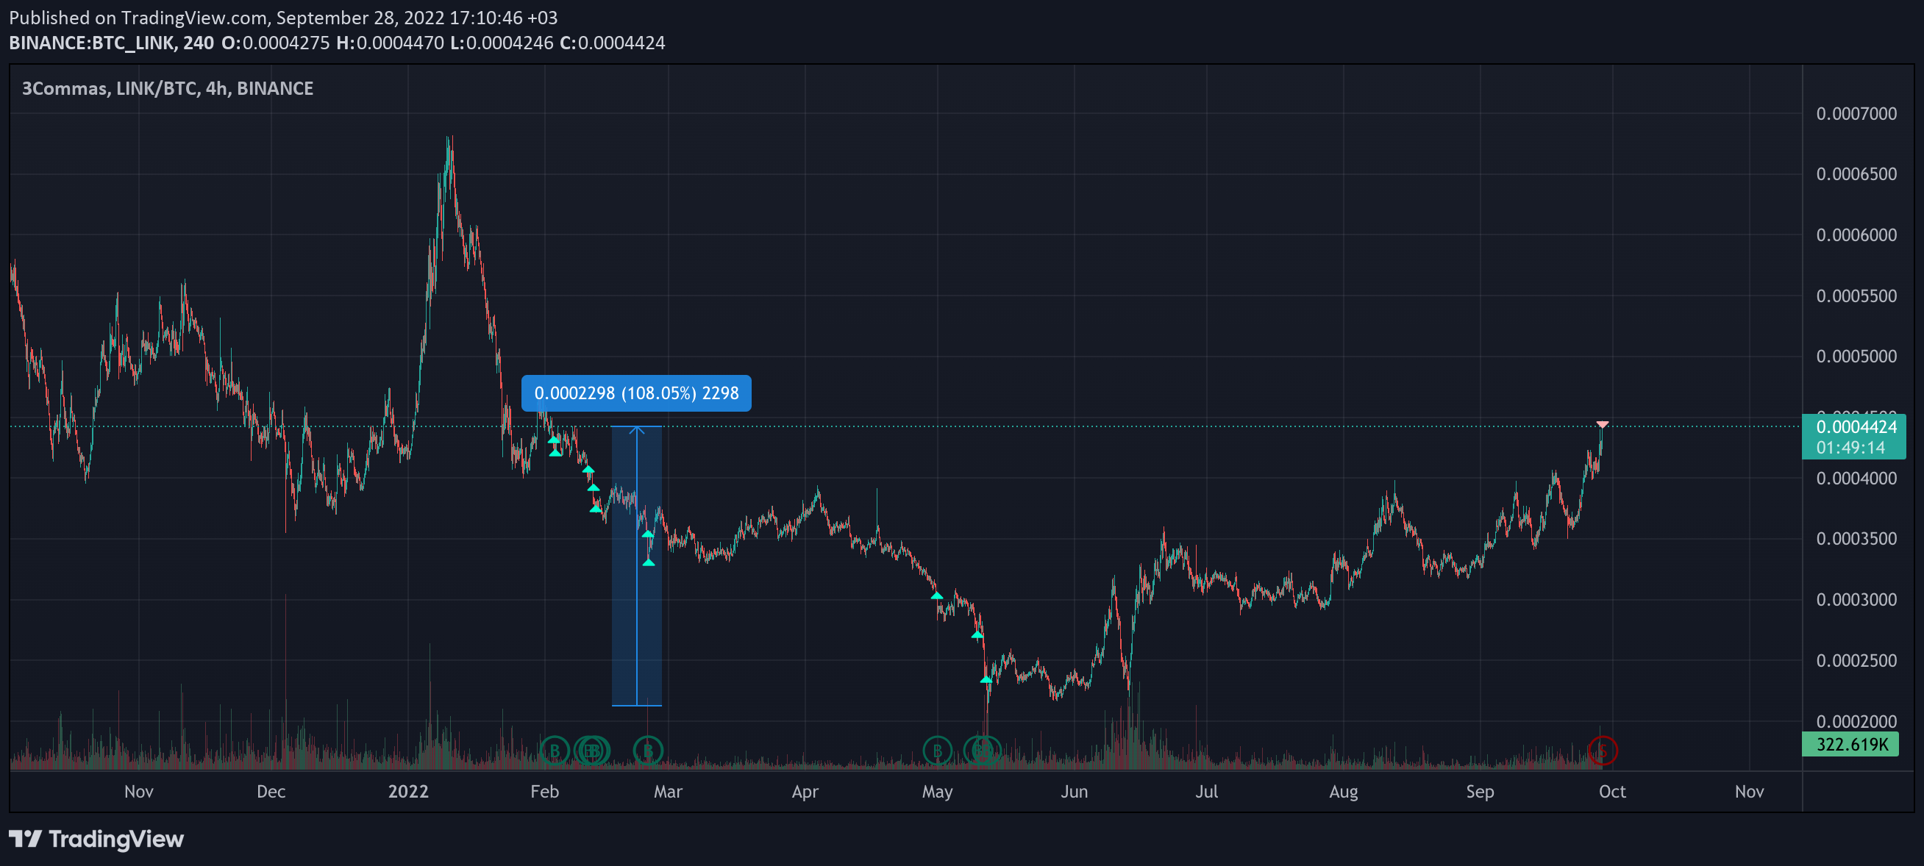Click the May label on the time axis
The height and width of the screenshot is (866, 1924).
click(937, 792)
